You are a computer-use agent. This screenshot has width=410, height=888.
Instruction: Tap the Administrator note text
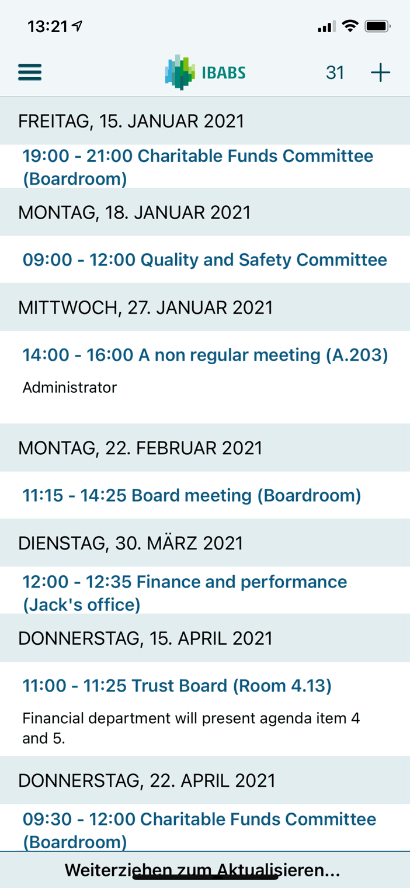pos(70,387)
